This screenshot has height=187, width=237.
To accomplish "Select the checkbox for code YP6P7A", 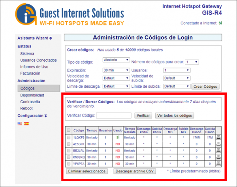I will 69,164.
